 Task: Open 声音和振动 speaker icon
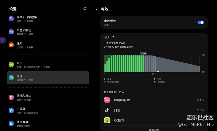(x=11, y=32)
